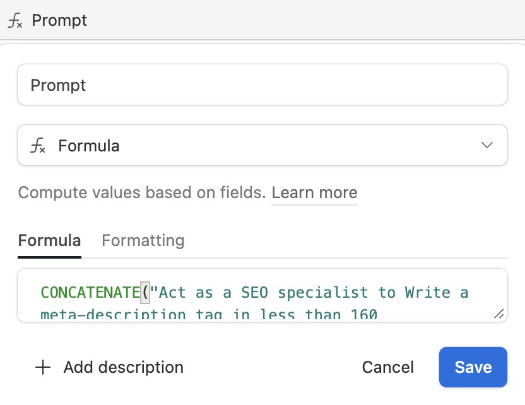Click the field name input containing Prompt
The image size is (525, 405).
[x=262, y=85]
